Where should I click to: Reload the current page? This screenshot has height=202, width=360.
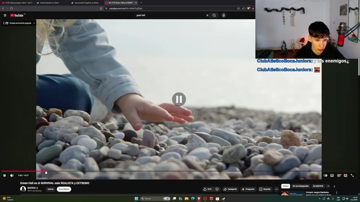(12, 8)
